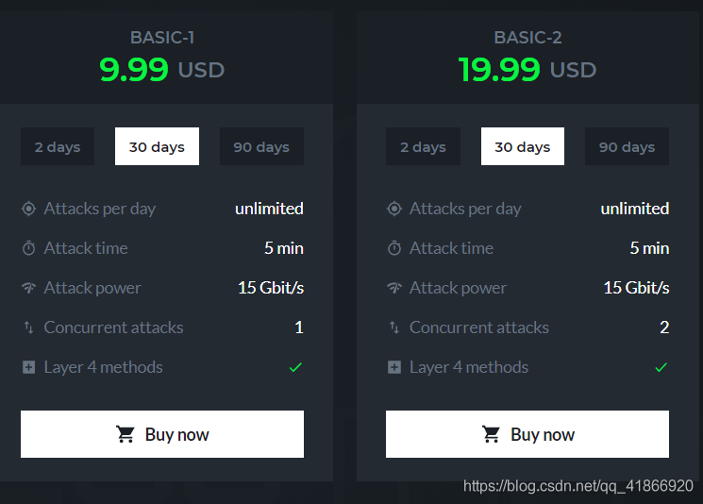Image resolution: width=703 pixels, height=504 pixels.
Task: Click the Attacks per day target icon in BASIC-1
Action: pos(28,209)
